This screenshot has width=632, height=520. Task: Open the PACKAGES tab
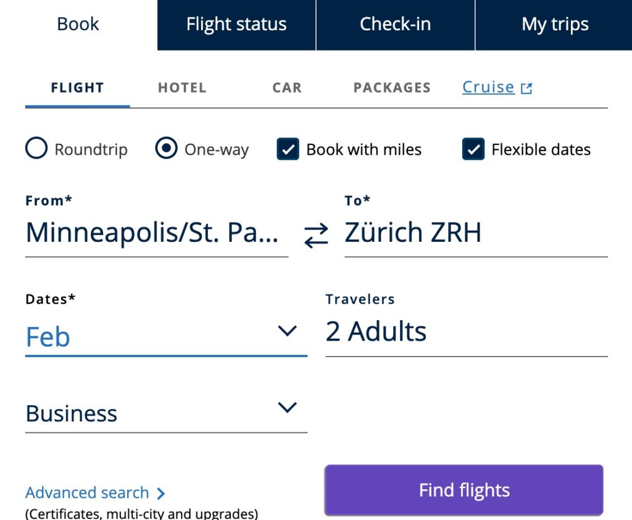point(392,87)
